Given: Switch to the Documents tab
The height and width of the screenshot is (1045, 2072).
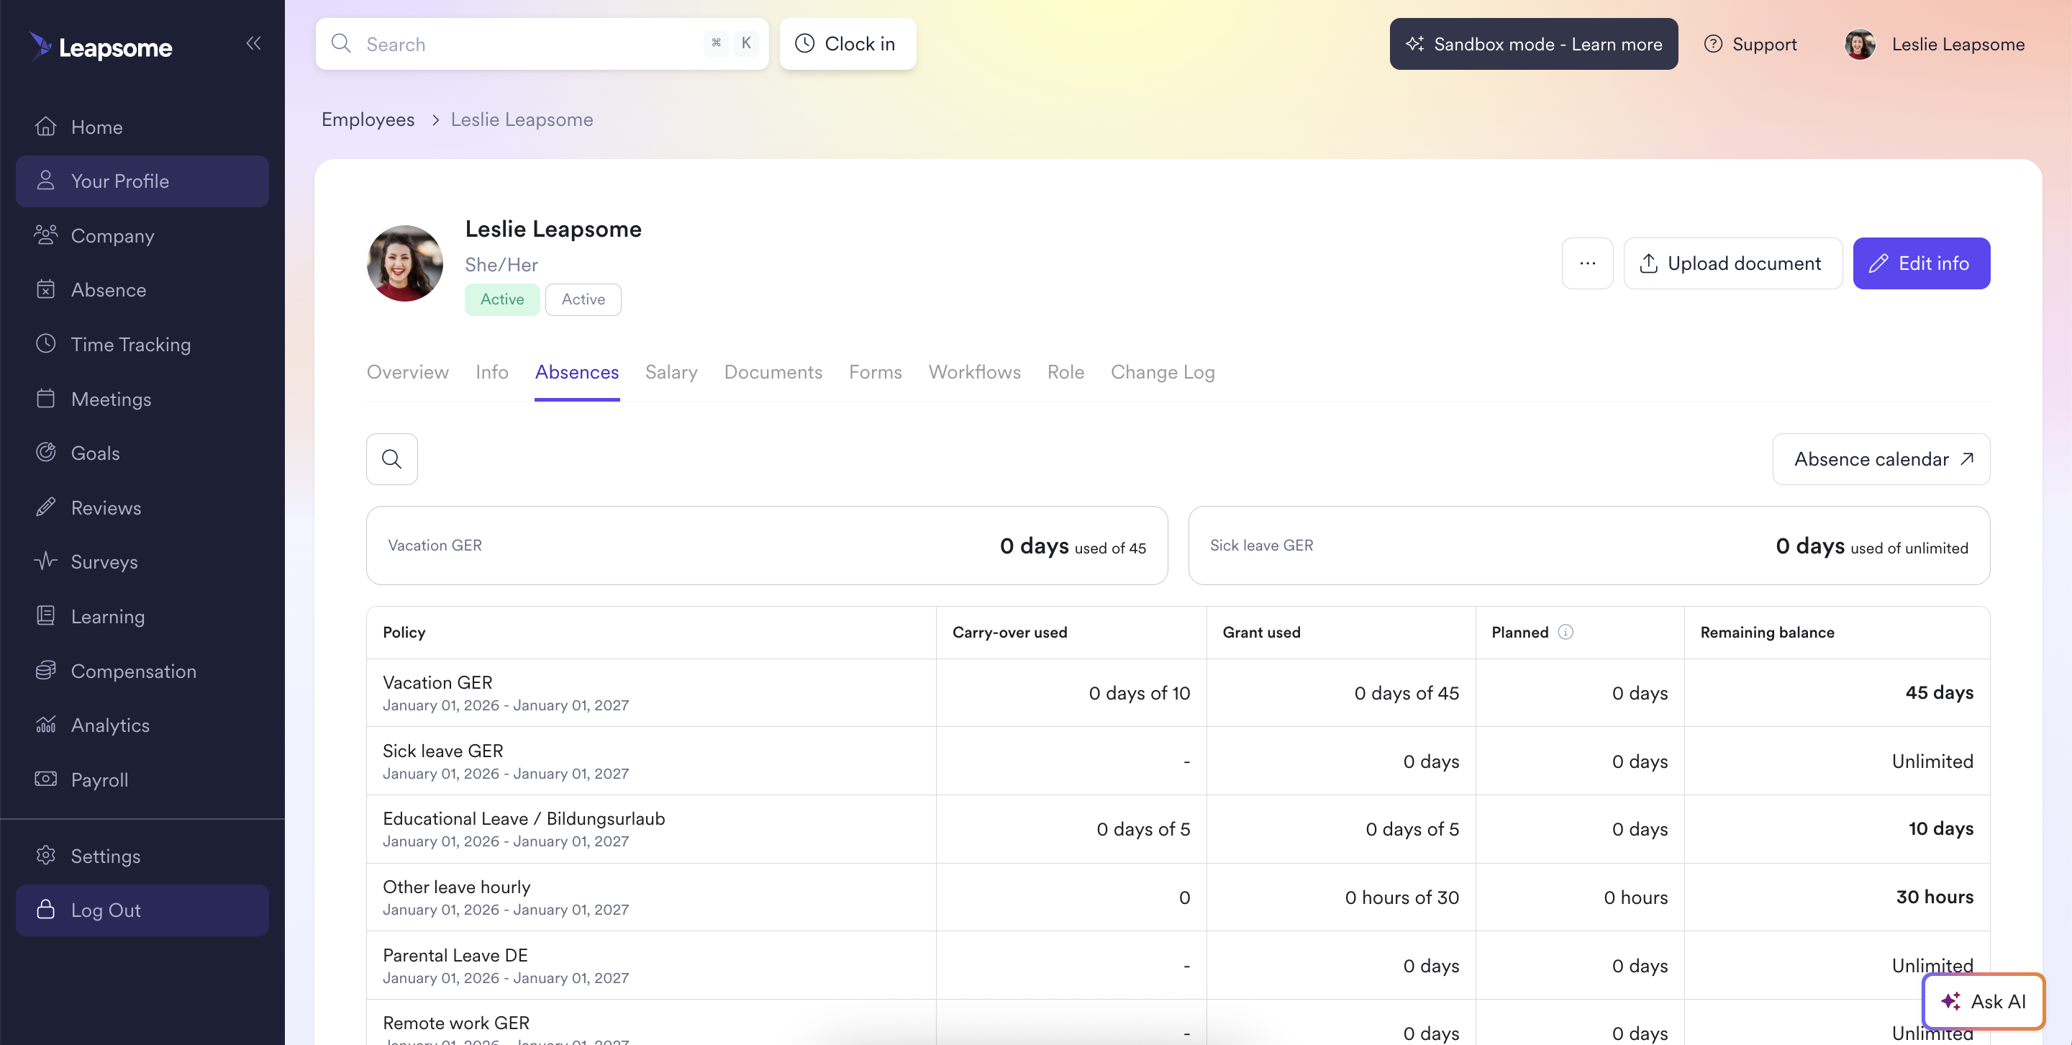Looking at the screenshot, I should click(x=773, y=373).
